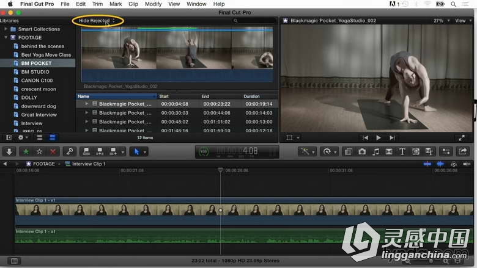Image resolution: width=477 pixels, height=268 pixels.
Task: Open the viewer View options menu
Action: [x=464, y=21]
